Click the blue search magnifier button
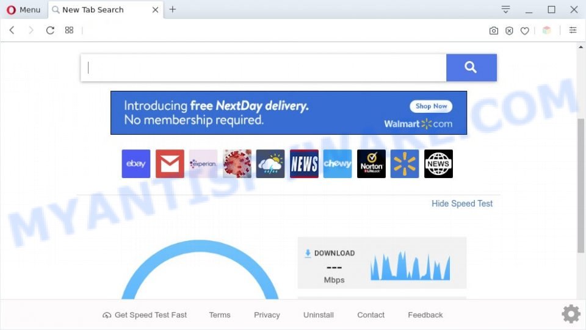Image resolution: width=586 pixels, height=330 pixels. pos(471,68)
